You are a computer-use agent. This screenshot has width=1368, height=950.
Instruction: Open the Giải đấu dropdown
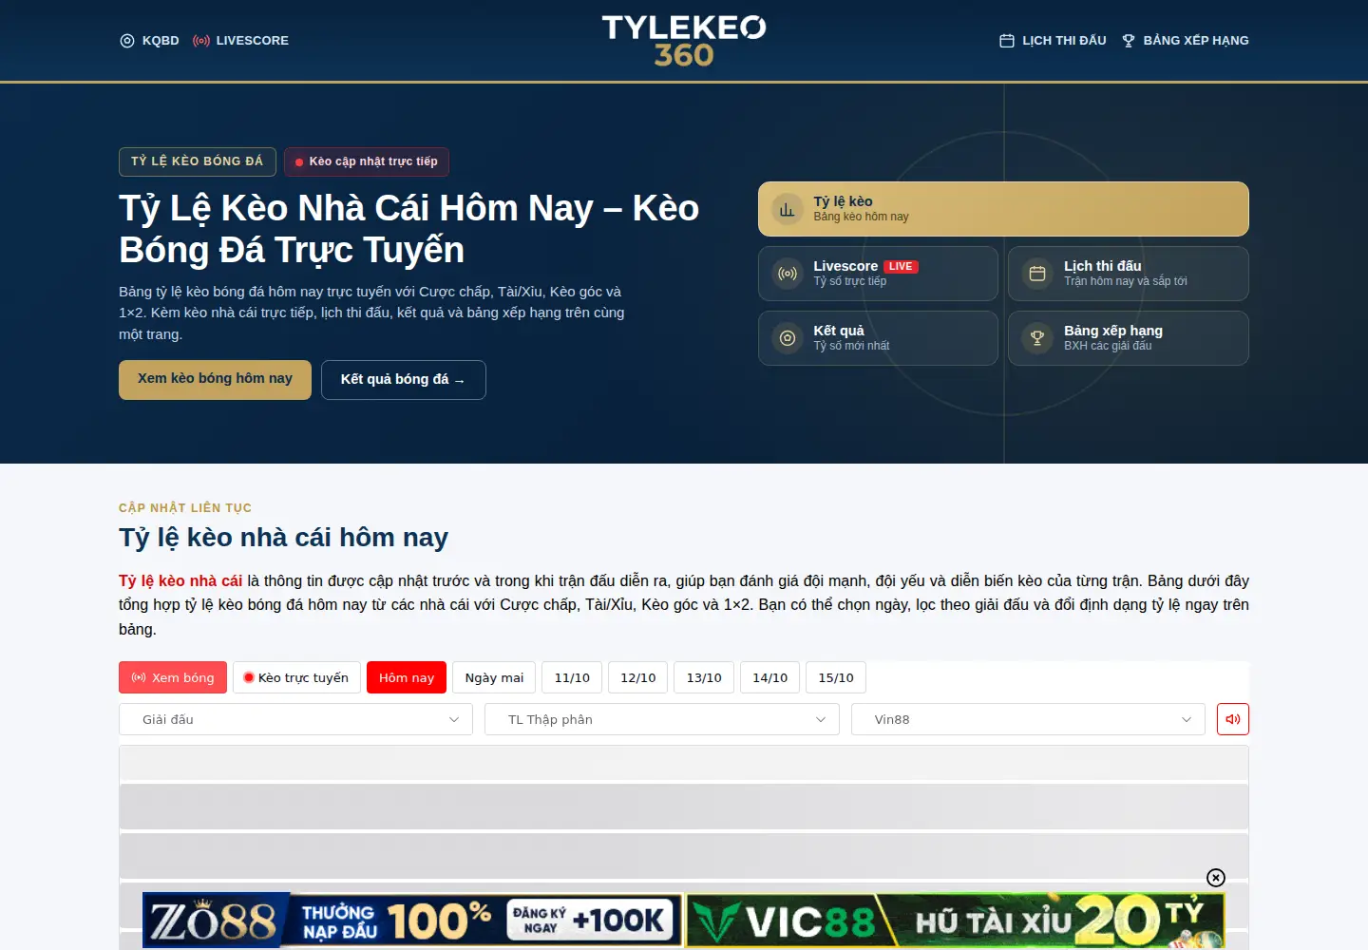pos(295,719)
